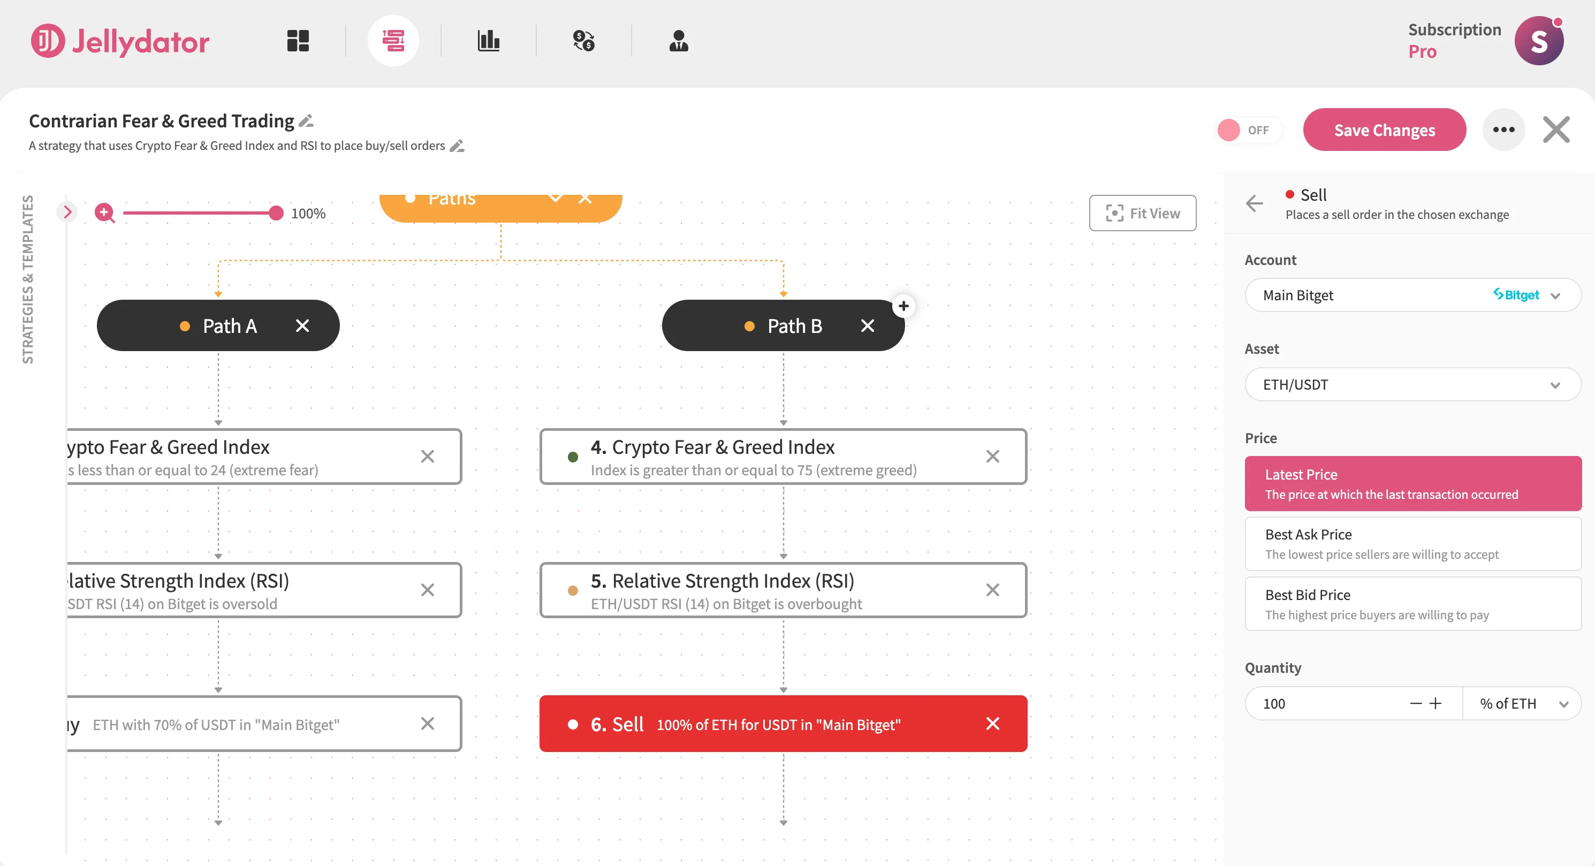Open the % of ETH unit dropdown
The height and width of the screenshot is (866, 1595).
(x=1523, y=704)
